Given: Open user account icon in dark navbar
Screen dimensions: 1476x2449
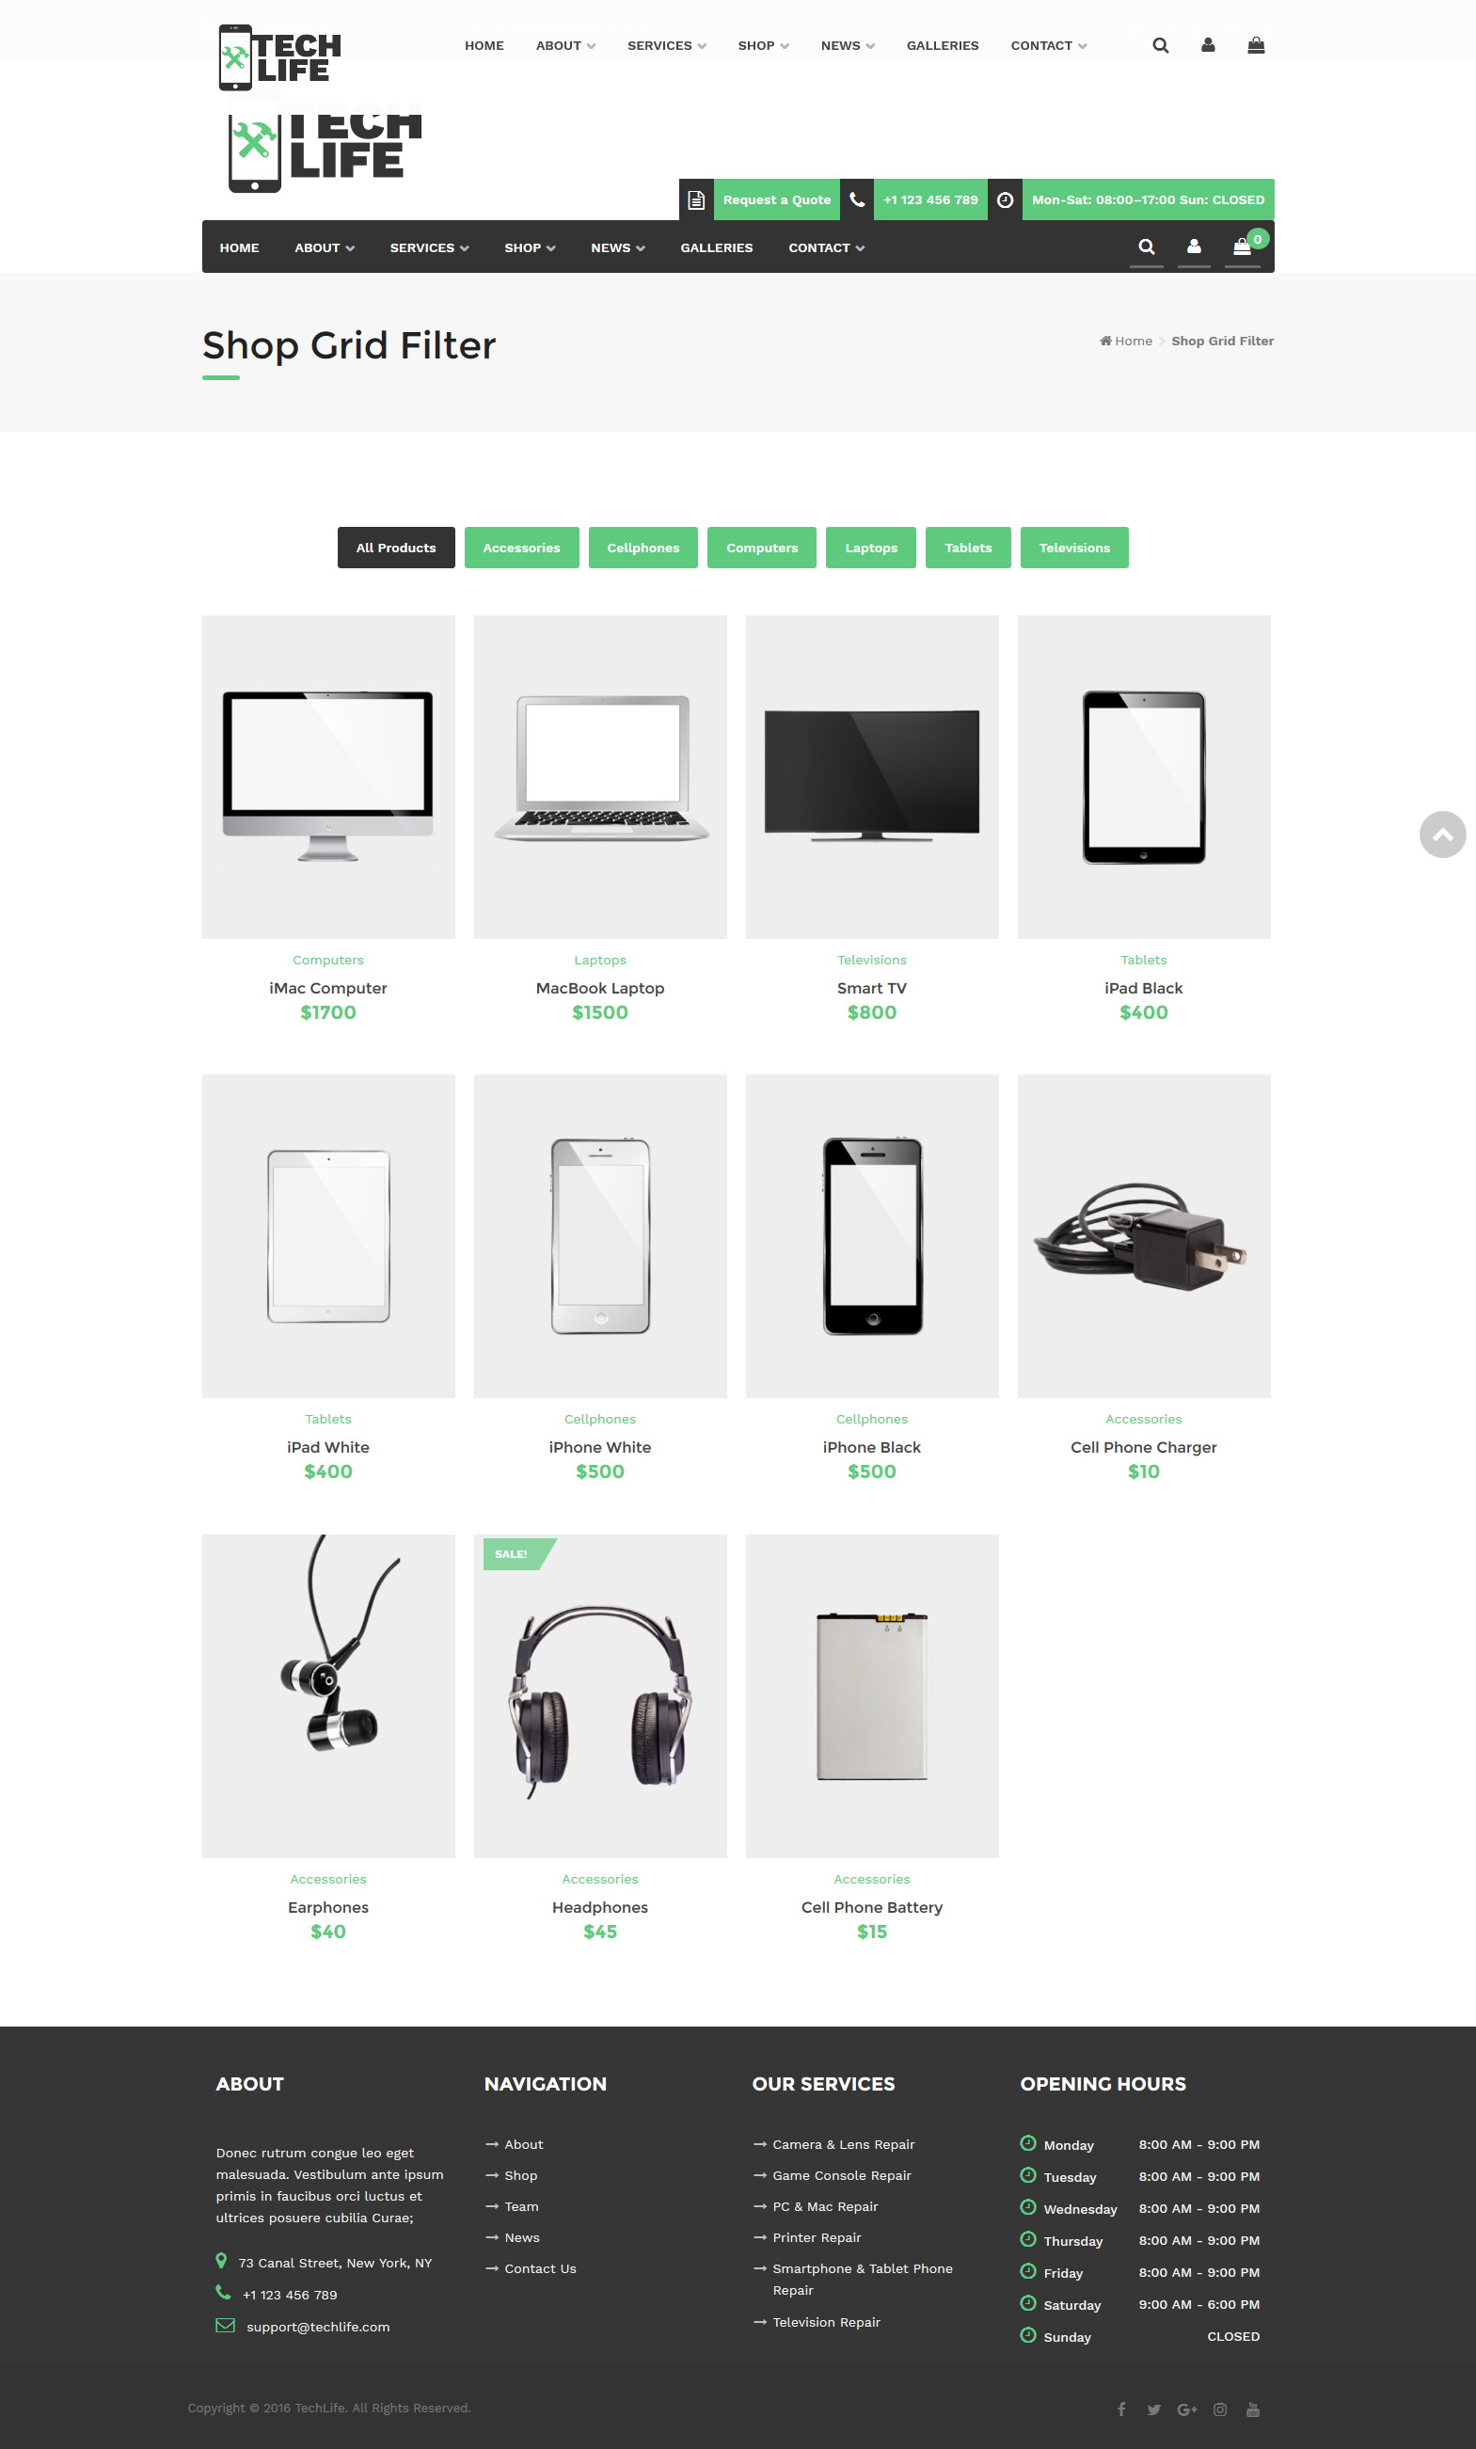Looking at the screenshot, I should [1194, 246].
